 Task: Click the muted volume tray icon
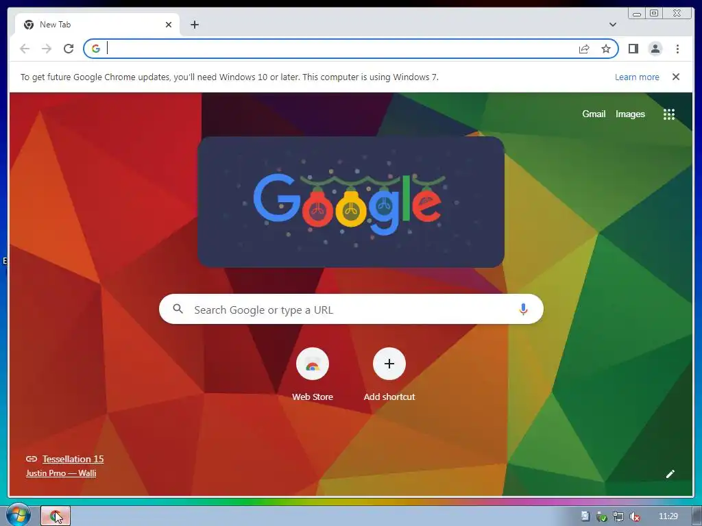coord(634,516)
